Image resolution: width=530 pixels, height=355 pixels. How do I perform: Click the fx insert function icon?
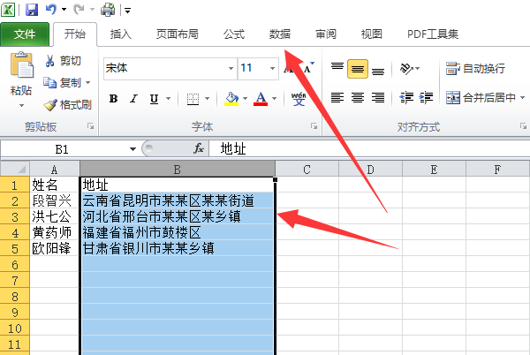click(199, 148)
